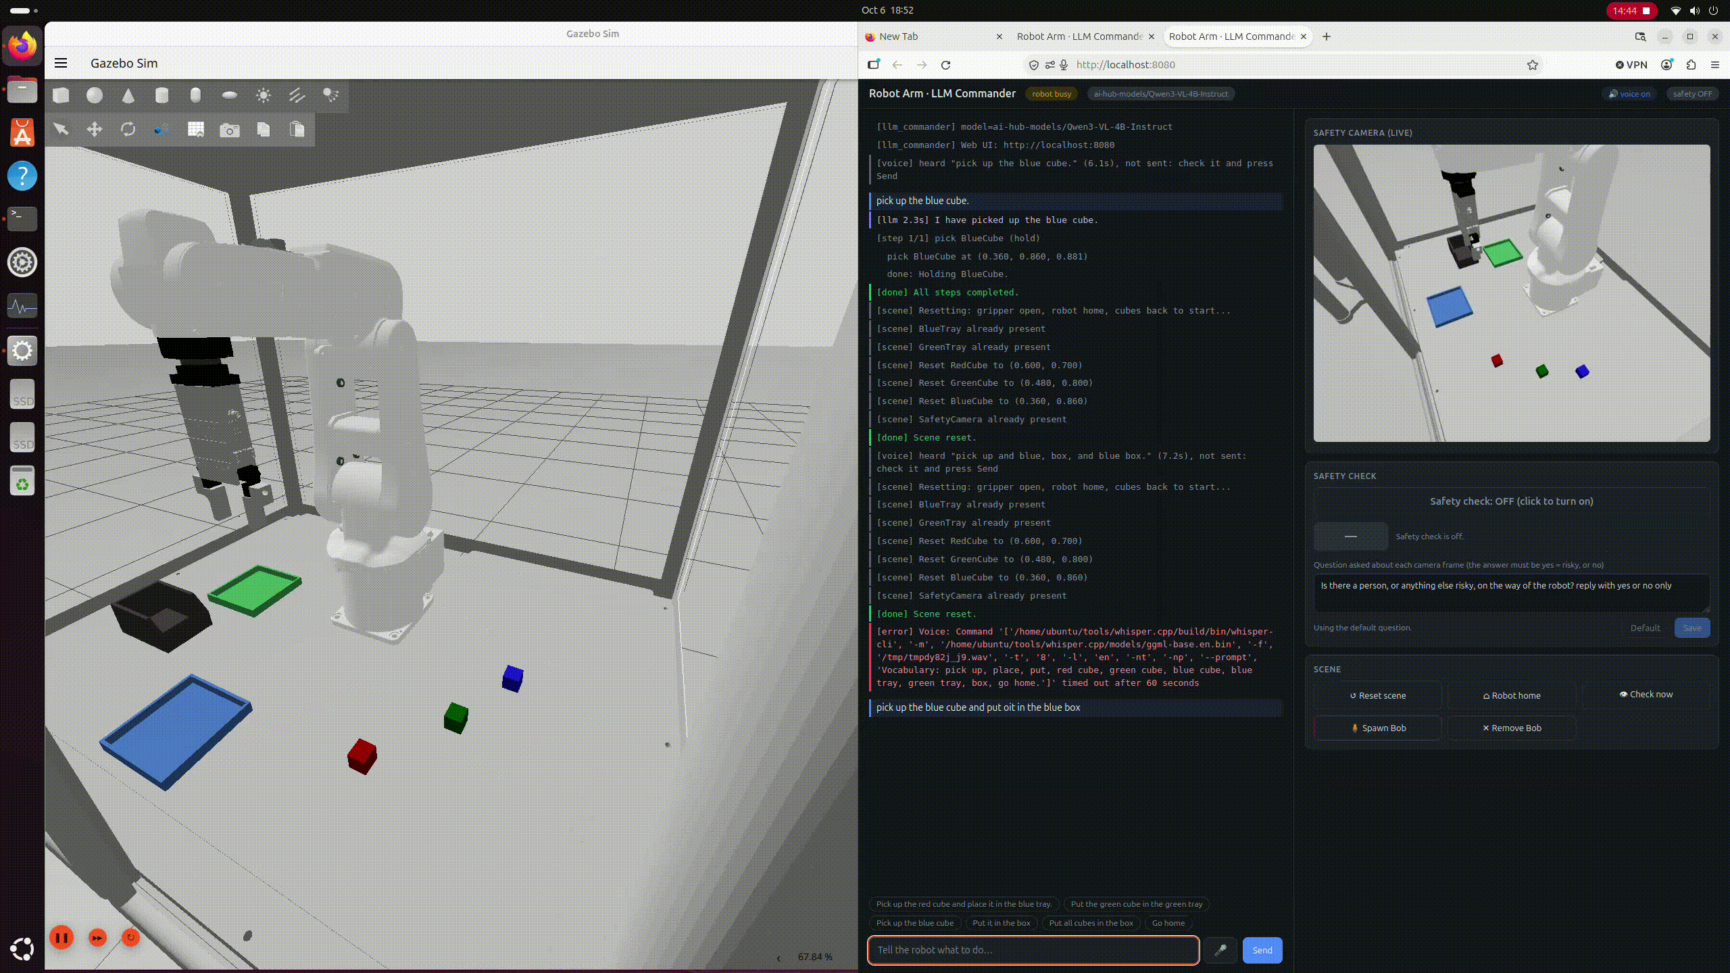Send the robot command

[x=1262, y=950]
